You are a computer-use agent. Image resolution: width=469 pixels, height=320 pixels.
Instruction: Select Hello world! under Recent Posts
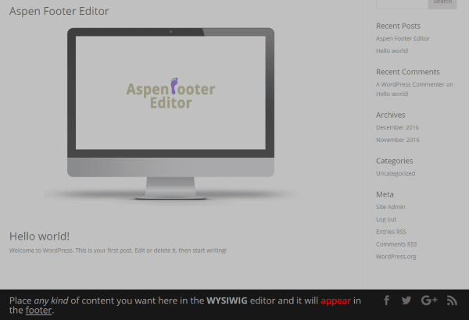pyautogui.click(x=392, y=51)
